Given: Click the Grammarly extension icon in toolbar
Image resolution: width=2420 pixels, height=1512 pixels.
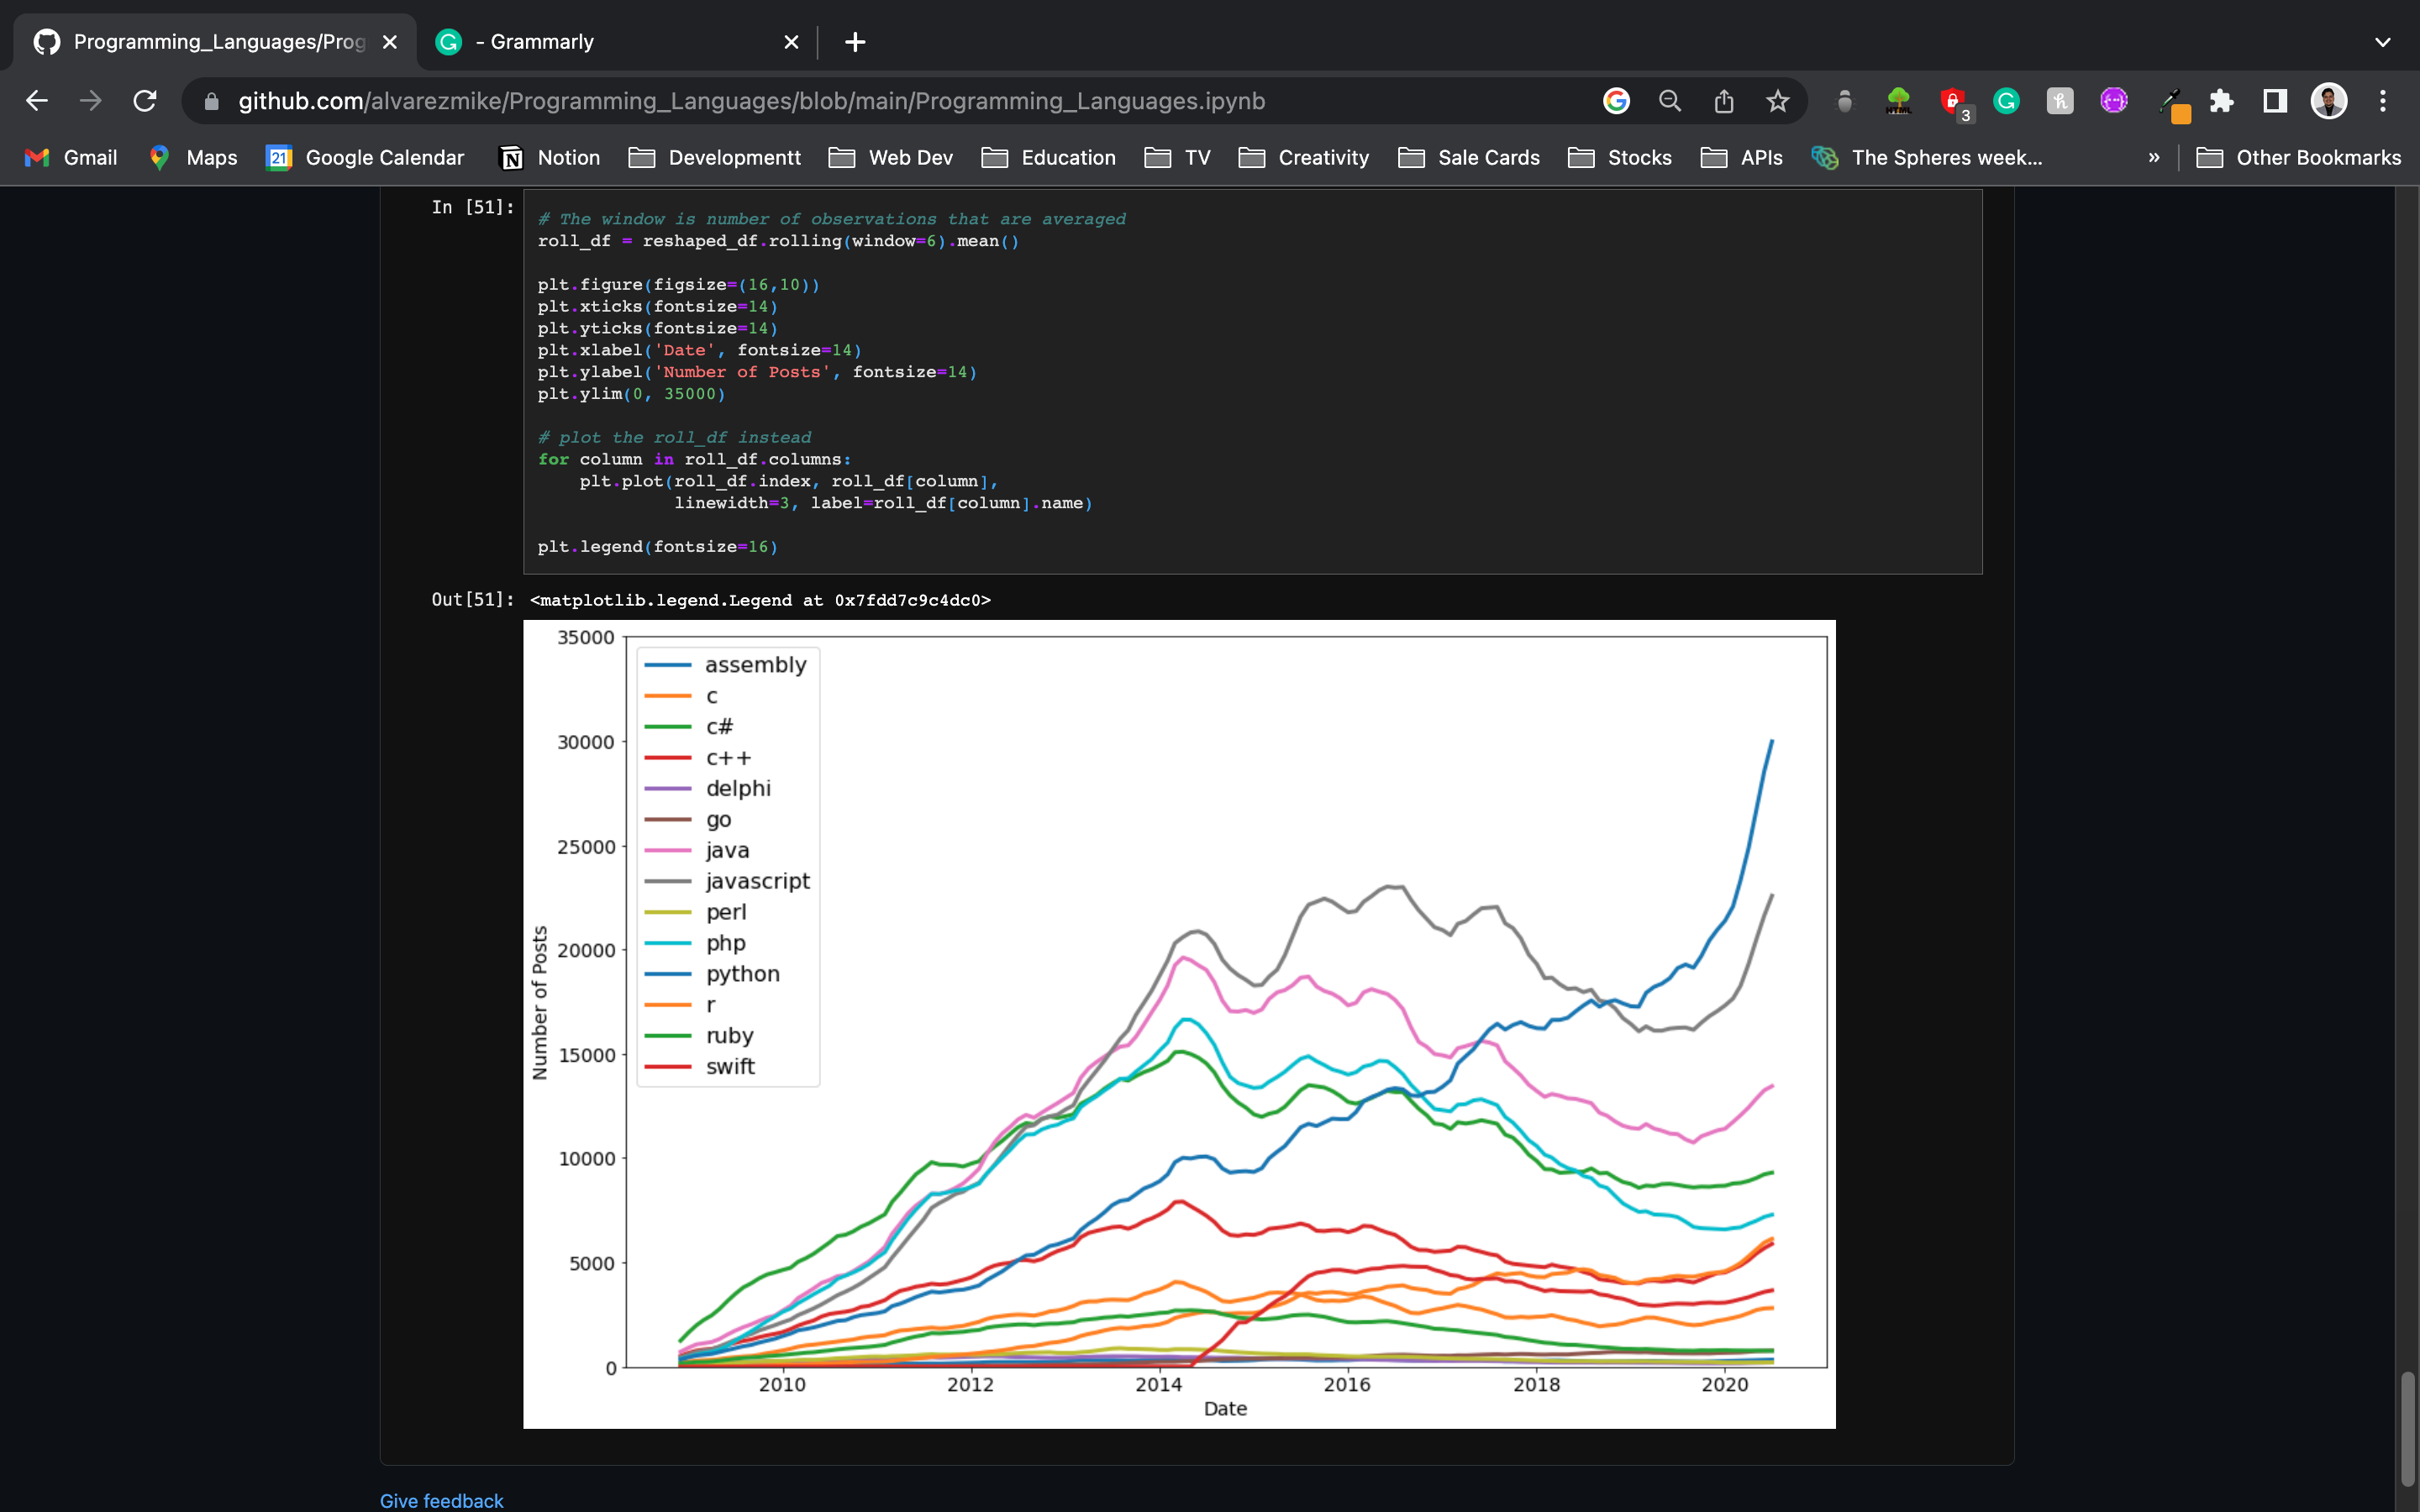Looking at the screenshot, I should pyautogui.click(x=2006, y=101).
